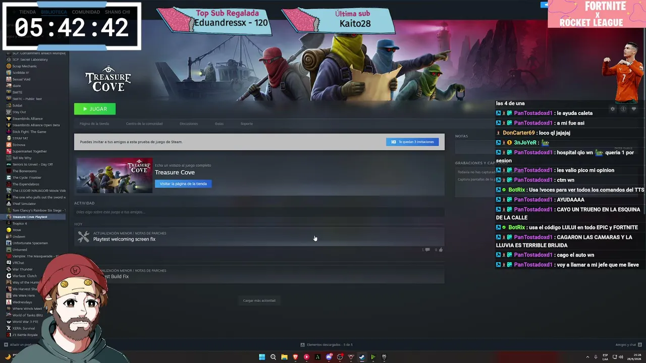Click the comments icon on the patch note
The width and height of the screenshot is (646, 363).
point(427,250)
